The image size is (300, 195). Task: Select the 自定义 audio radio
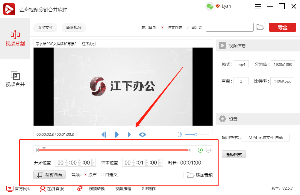tap(102, 174)
